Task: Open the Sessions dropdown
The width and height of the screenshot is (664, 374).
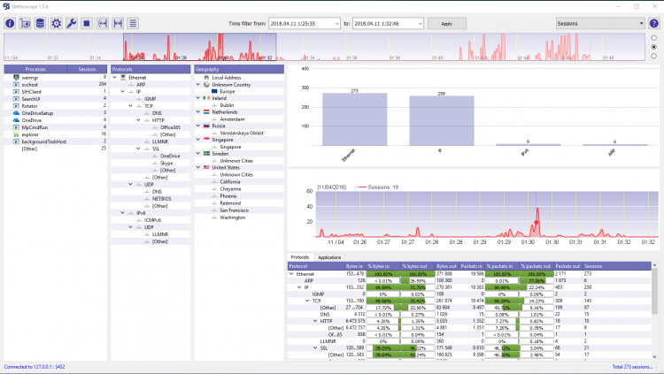Action: coord(600,23)
